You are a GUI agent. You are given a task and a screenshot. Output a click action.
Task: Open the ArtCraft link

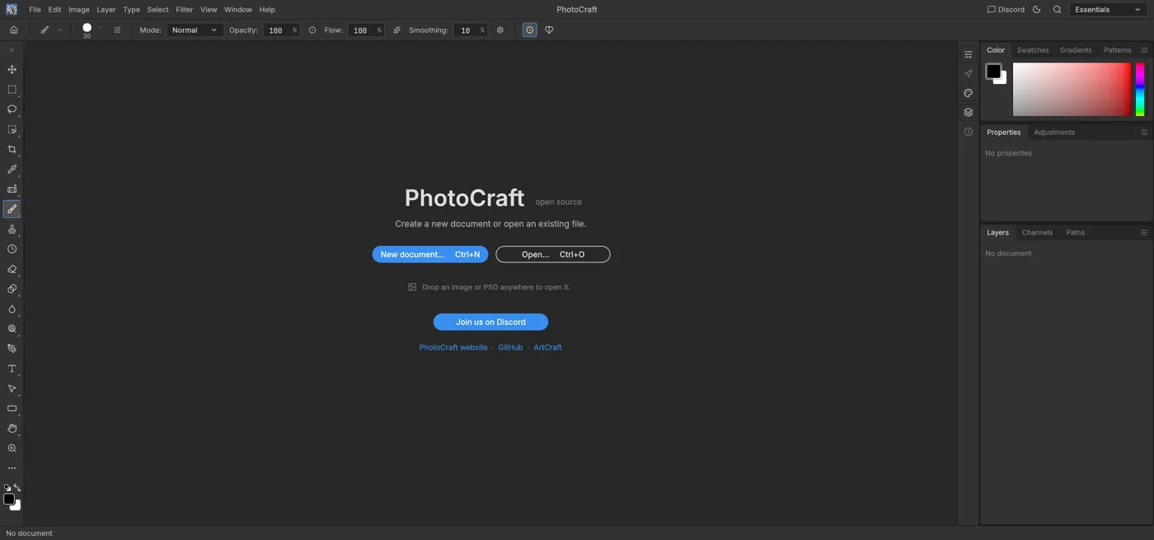click(547, 347)
